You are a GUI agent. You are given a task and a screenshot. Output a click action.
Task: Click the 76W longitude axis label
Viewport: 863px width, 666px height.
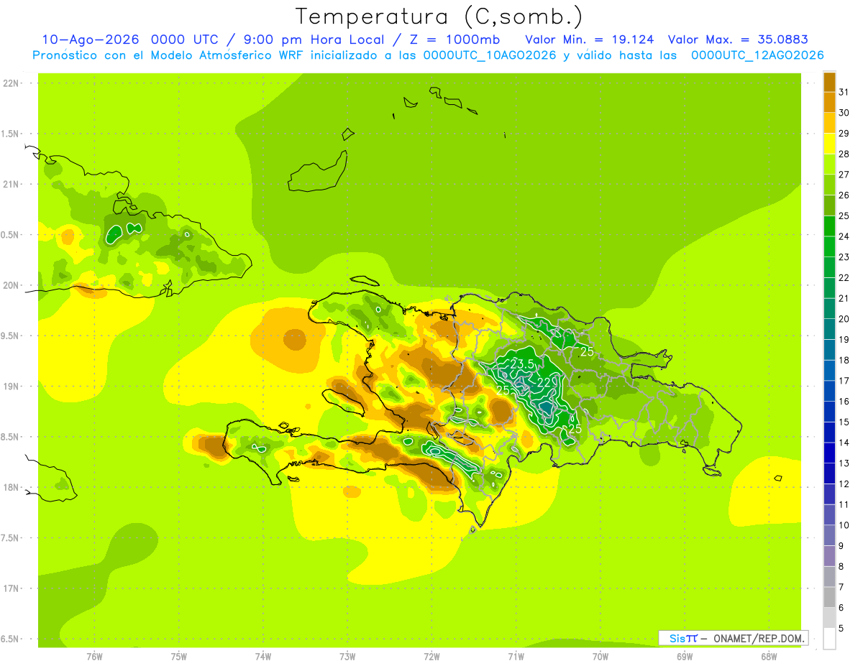coord(94,657)
